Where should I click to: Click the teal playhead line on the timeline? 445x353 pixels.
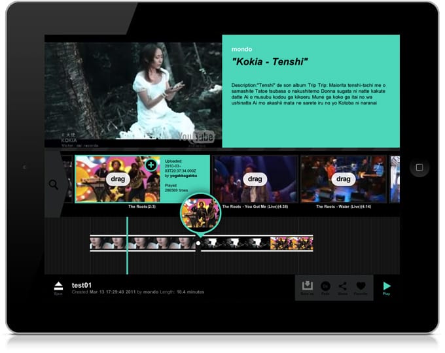point(127,246)
